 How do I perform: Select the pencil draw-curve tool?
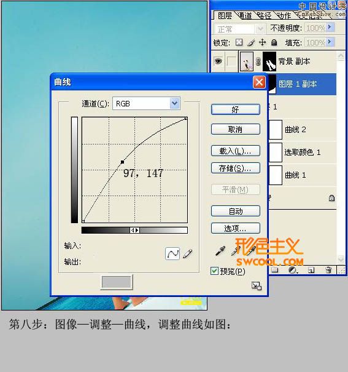tap(187, 253)
